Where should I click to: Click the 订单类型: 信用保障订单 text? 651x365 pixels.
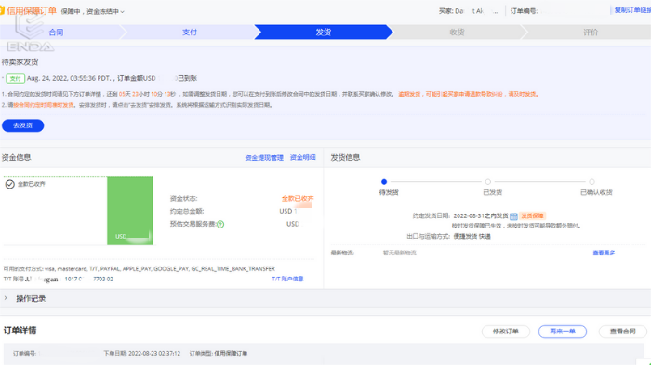219,353
